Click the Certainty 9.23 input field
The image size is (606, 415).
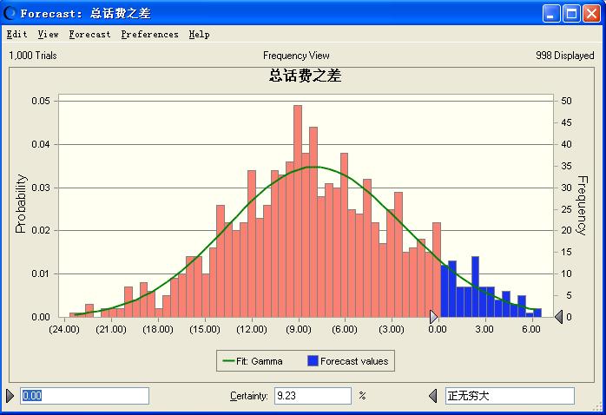(313, 396)
